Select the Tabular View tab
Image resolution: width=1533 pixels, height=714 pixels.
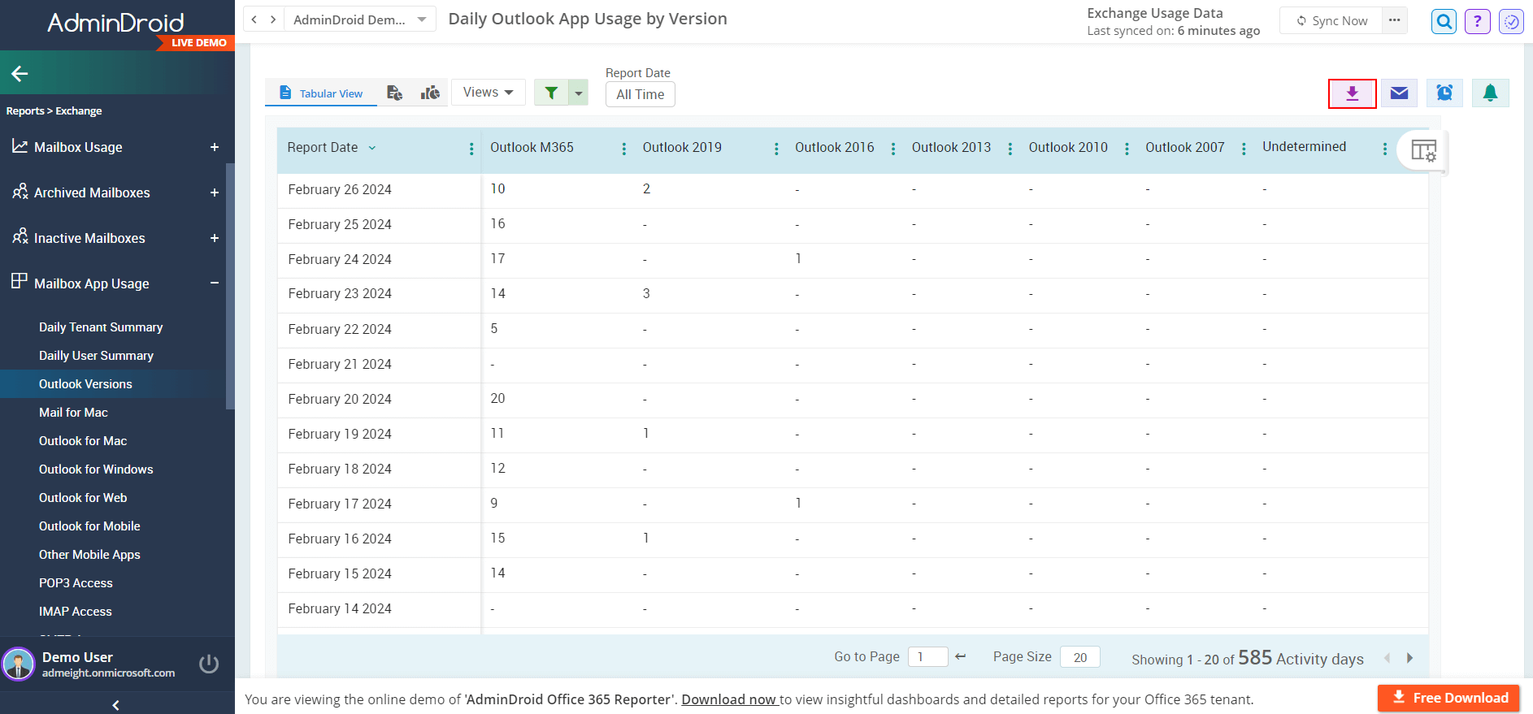click(x=321, y=93)
